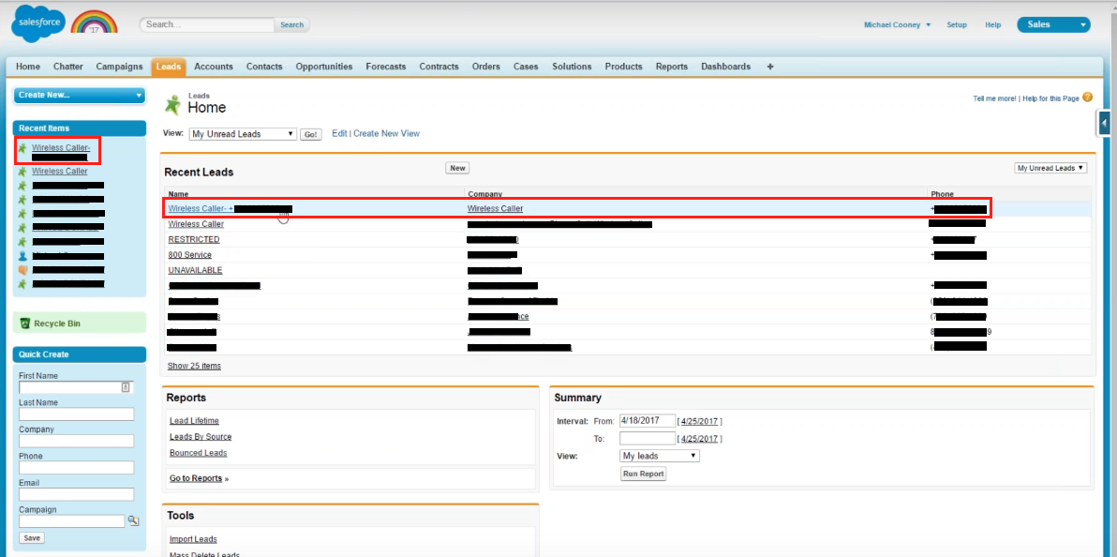Open the Home tab
Image resolution: width=1117 pixels, height=557 pixels.
coord(28,67)
